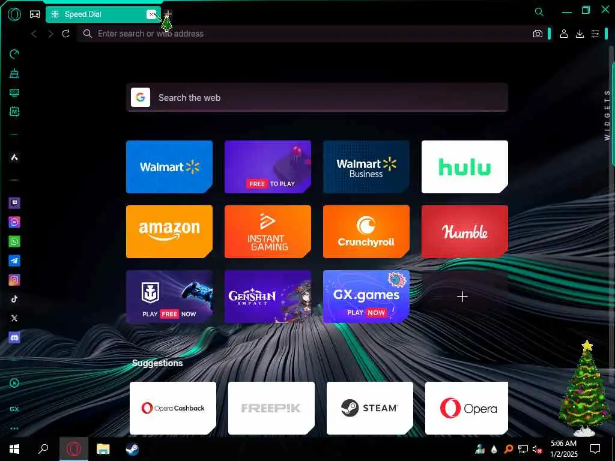Open Steam from the taskbar
615x461 pixels.
132,449
